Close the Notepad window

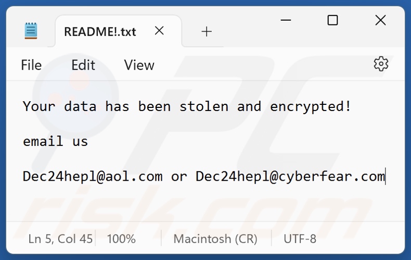(x=380, y=20)
